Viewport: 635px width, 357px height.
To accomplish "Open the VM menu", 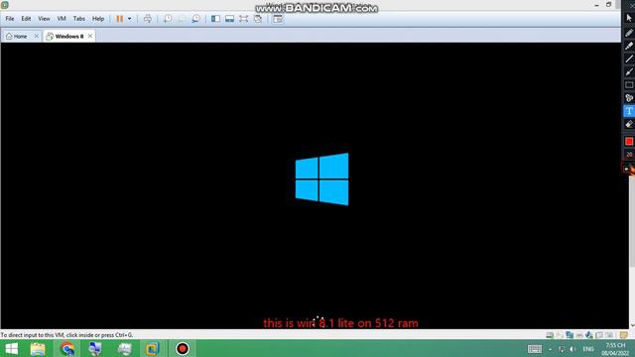I will point(62,19).
